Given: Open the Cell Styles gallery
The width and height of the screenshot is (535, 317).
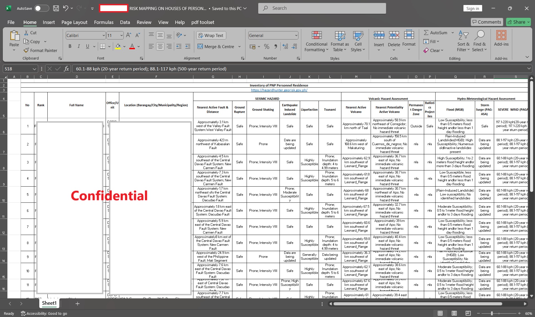Looking at the screenshot, I should pyautogui.click(x=358, y=41).
